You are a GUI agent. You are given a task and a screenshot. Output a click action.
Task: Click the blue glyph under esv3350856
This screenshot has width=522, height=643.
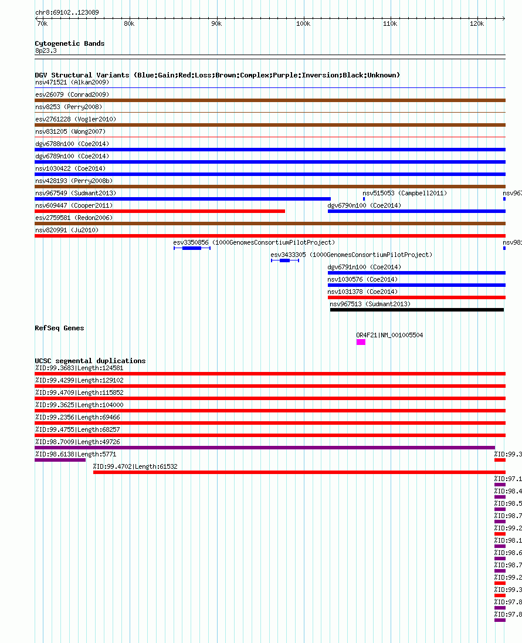pyautogui.click(x=192, y=248)
